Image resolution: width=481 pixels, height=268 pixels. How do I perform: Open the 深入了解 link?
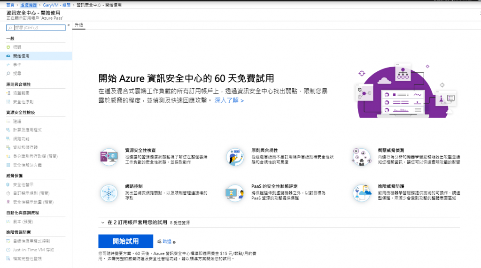229,100
